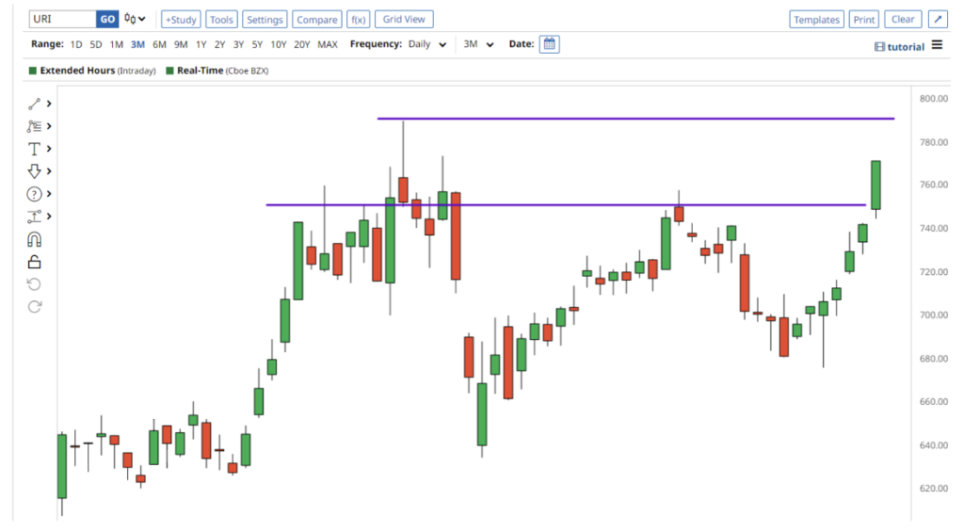The width and height of the screenshot is (964, 532).
Task: Click the Print button
Action: point(864,20)
